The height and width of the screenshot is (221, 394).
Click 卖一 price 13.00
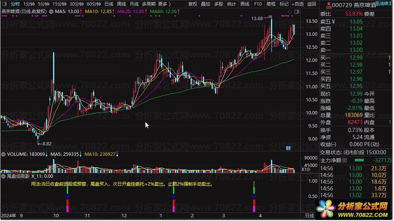[x=356, y=50]
